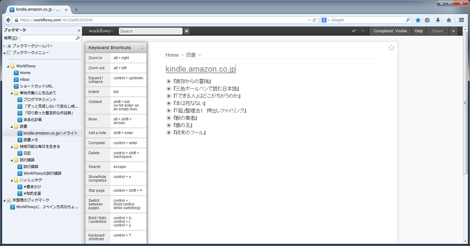Image resolution: width=470 pixels, height=246 pixels.
Task: Open the Firefox hamburger menu
Action: point(462,20)
